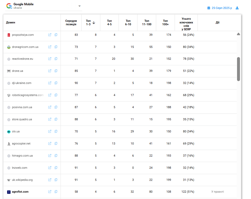Open dji-ukraine.com external link icon
The width and height of the screenshot is (251, 199).
tap(50, 83)
